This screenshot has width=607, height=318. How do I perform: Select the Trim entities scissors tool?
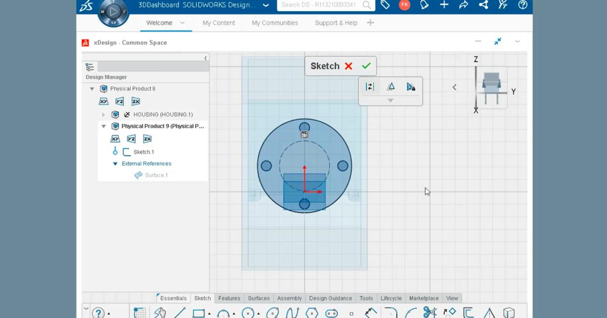(x=430, y=312)
